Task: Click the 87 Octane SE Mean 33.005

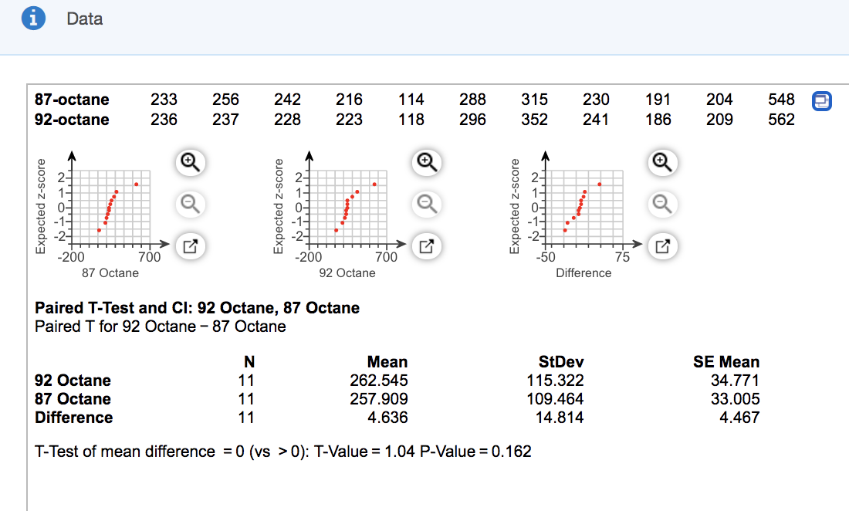Action: pyautogui.click(x=736, y=399)
